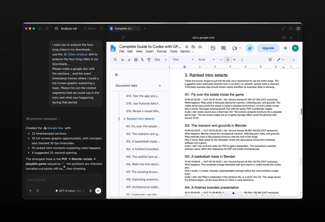Open the 75% zoom dropdown

click(x=160, y=60)
